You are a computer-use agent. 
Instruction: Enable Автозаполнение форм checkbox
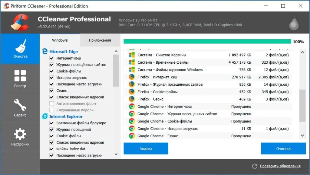(x=51, y=103)
